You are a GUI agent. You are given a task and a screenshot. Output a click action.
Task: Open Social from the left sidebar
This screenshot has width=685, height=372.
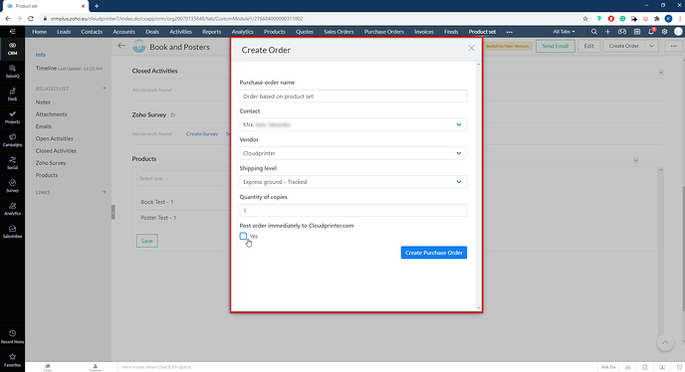[x=12, y=163]
